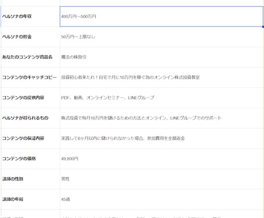The width and height of the screenshot is (264, 218).
Task: Select the cell with PDF、動画、オンラインセミナー
Action: pyautogui.click(x=161, y=98)
